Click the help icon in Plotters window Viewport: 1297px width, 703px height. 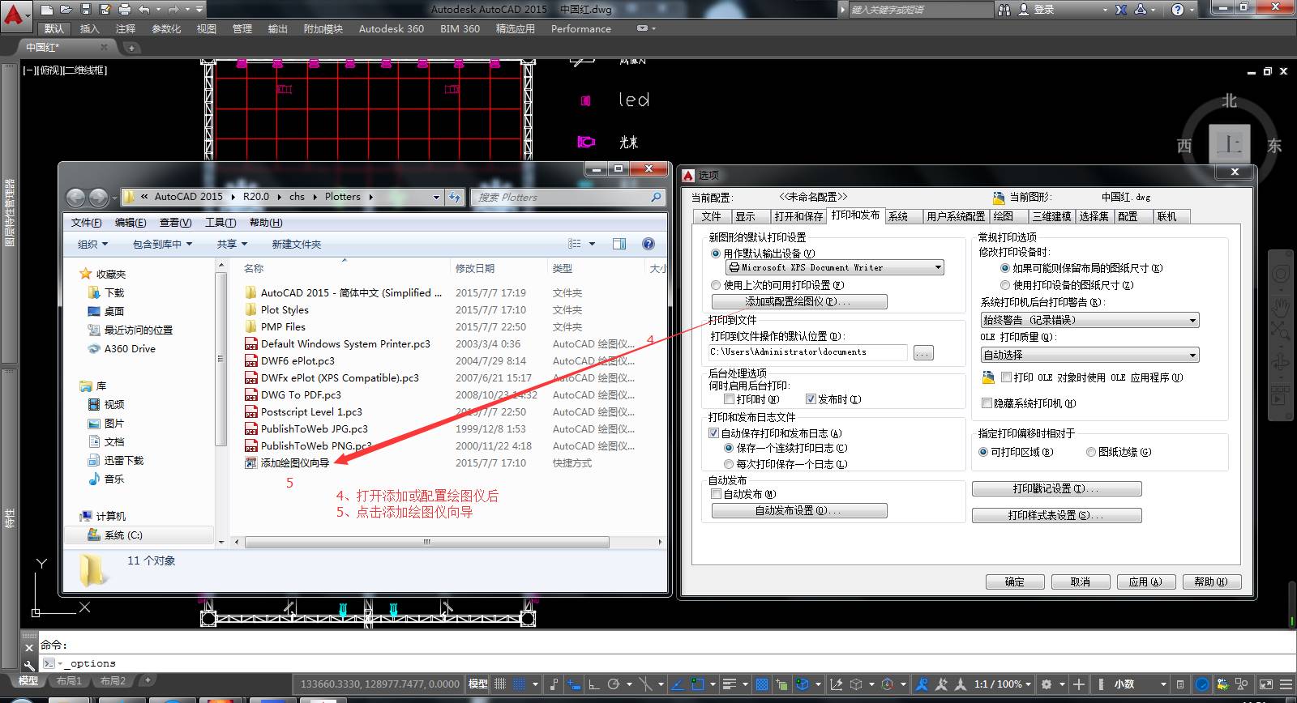648,244
